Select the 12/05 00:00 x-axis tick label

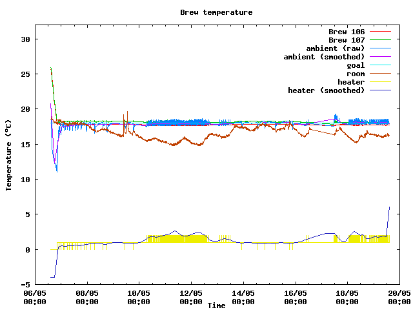click(x=190, y=296)
